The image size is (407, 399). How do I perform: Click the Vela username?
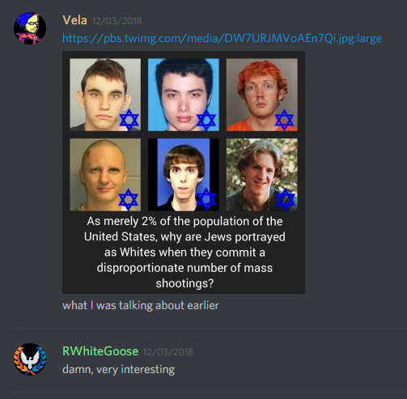(75, 20)
